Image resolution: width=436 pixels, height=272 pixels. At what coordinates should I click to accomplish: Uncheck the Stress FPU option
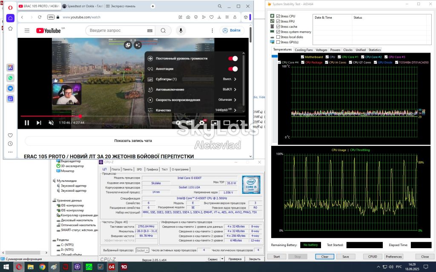[278, 21]
